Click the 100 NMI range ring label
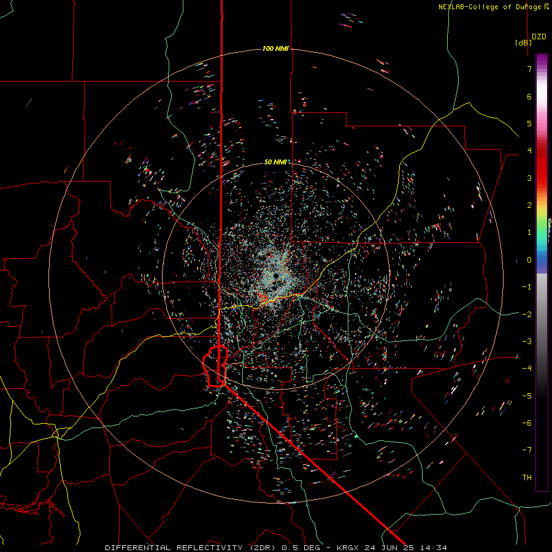This screenshot has width=552, height=552. [x=275, y=48]
